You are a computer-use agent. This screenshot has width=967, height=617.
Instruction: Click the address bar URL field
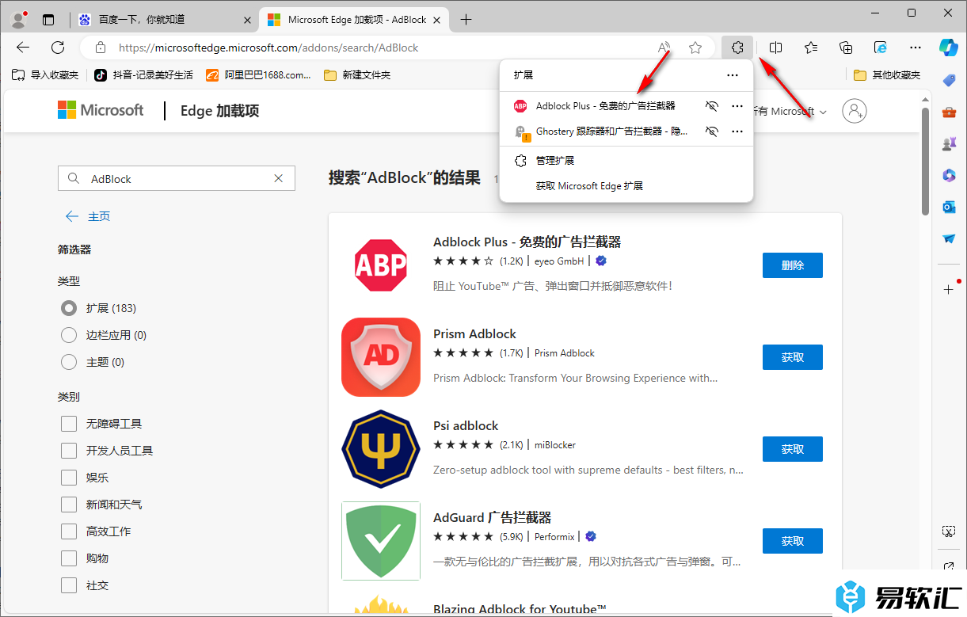380,48
